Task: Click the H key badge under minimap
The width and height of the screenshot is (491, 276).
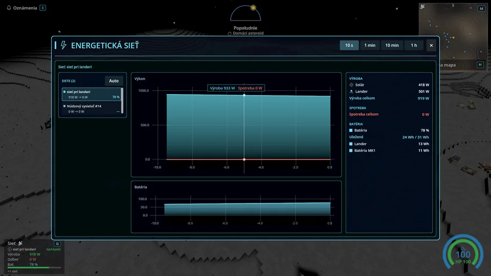Action: click(480, 65)
